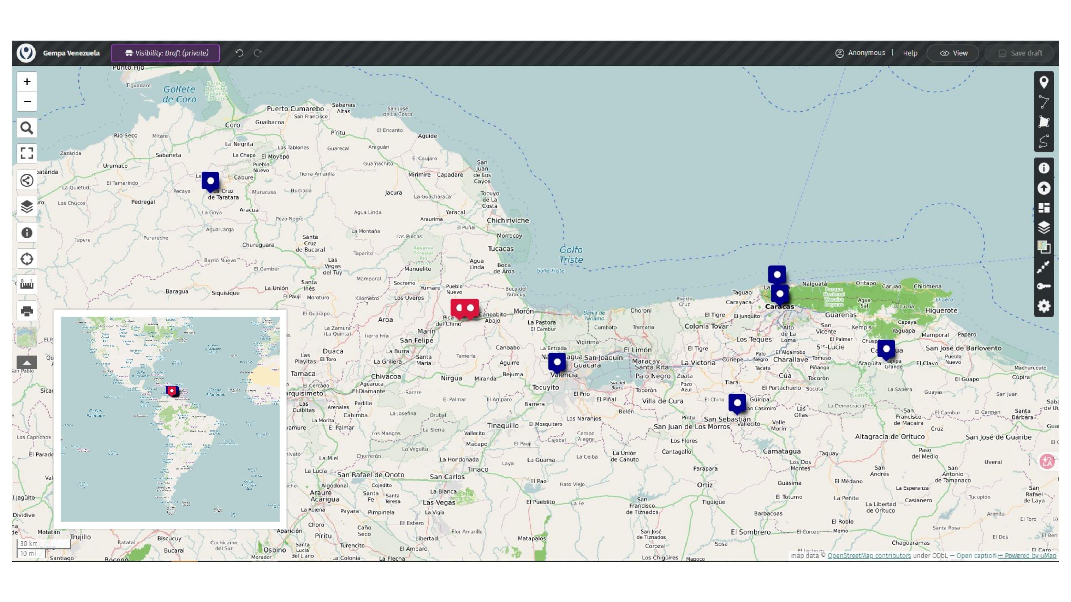Screen dimensions: 1071x602
Task: Undo the last edit
Action: (x=239, y=53)
